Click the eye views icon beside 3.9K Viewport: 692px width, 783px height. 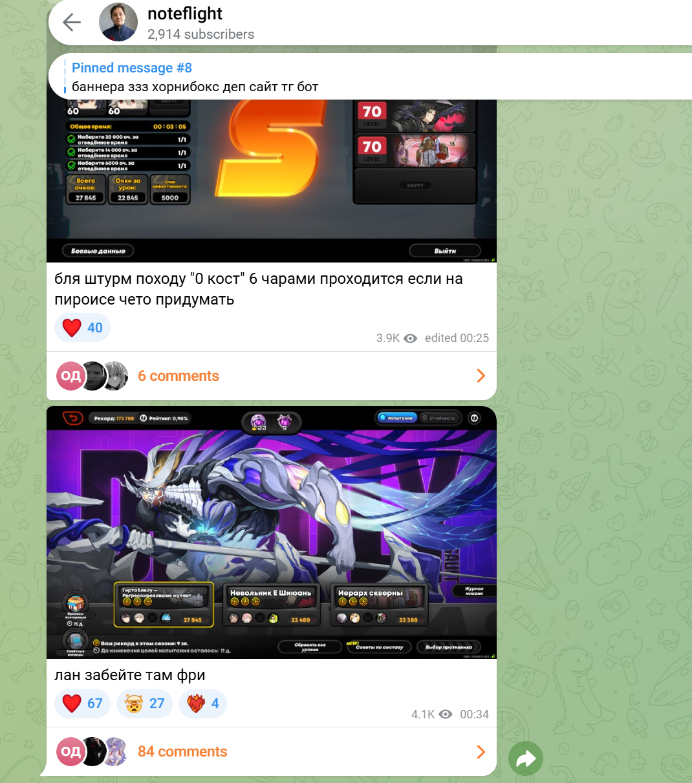pos(411,338)
